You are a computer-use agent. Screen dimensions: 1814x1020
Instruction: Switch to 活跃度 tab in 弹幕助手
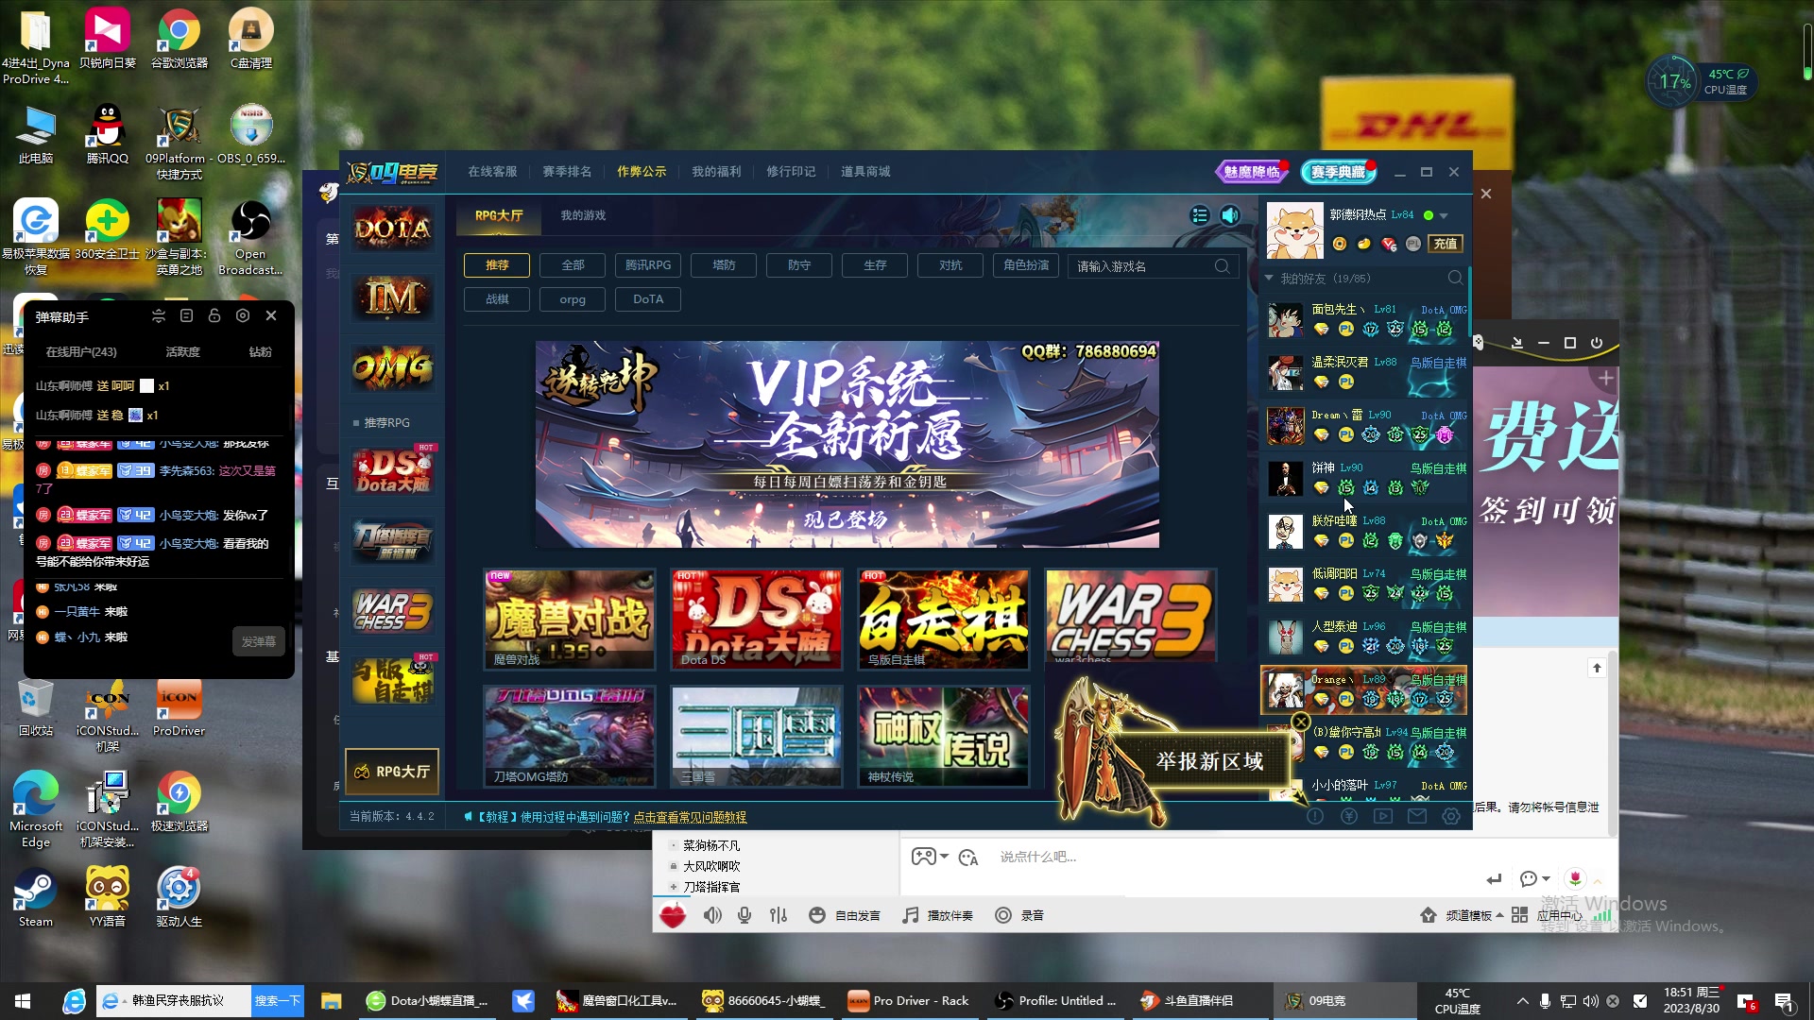(182, 351)
